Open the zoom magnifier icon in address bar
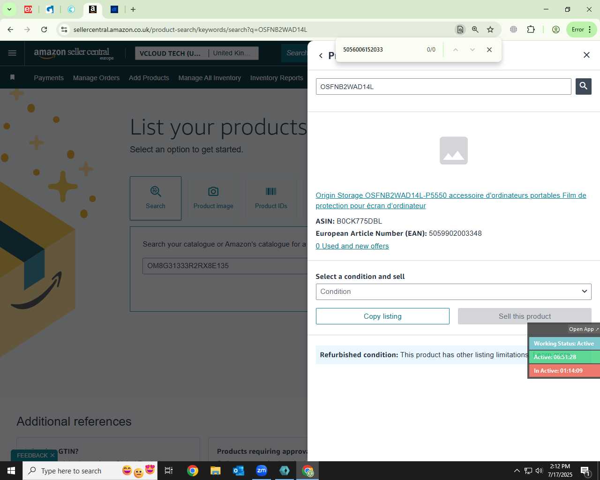The image size is (600, 480). pos(475,30)
